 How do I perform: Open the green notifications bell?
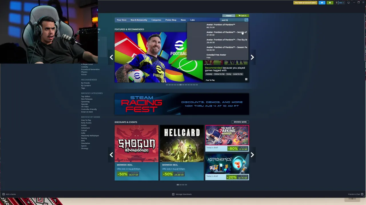(330, 3)
